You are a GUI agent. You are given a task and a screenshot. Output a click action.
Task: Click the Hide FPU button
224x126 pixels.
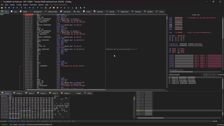tap(196, 15)
